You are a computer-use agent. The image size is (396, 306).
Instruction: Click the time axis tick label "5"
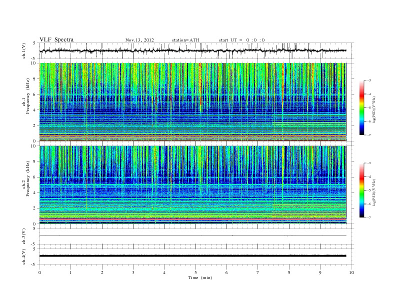195,272
